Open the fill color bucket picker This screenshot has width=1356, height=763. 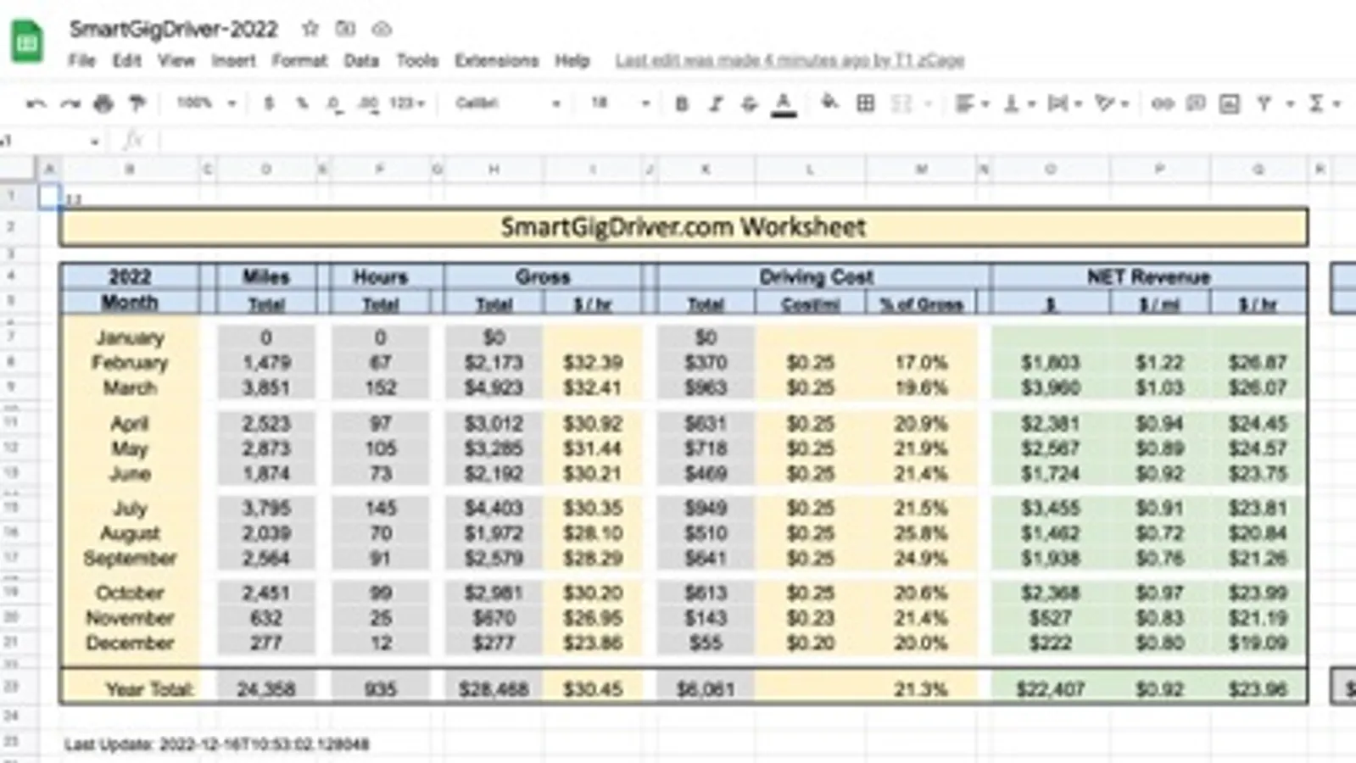pos(829,103)
